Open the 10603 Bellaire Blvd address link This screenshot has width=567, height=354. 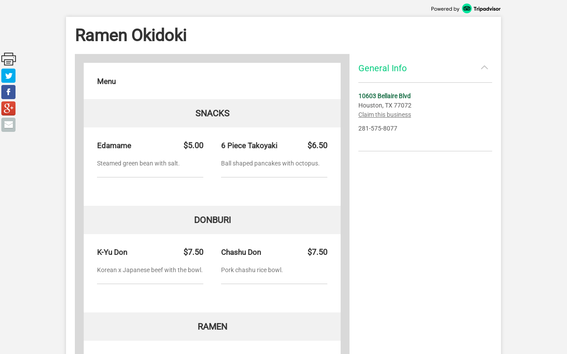384,96
